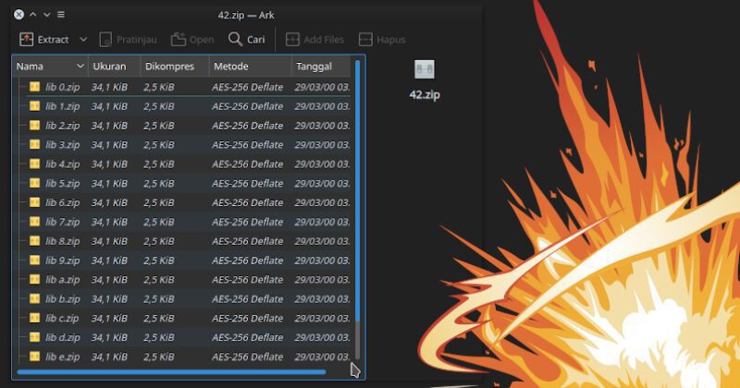Sort by the Metode column header
This screenshot has width=740, height=388.
(x=250, y=67)
